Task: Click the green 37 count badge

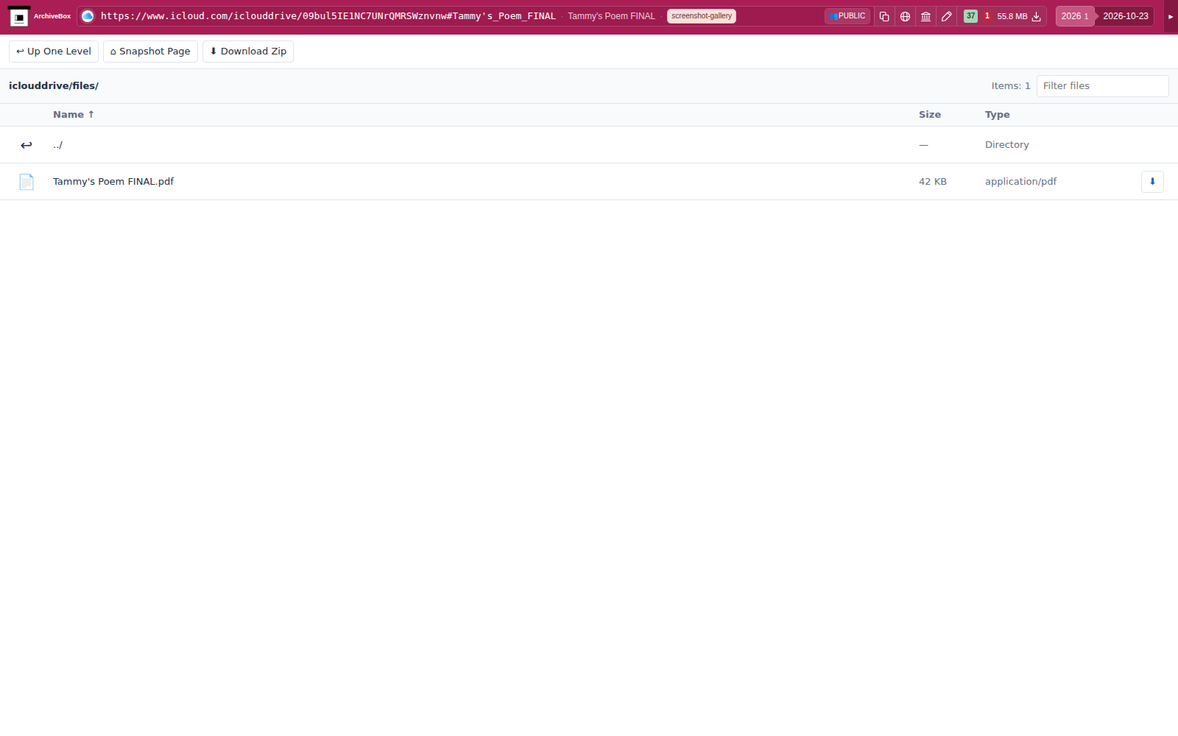Action: [970, 16]
